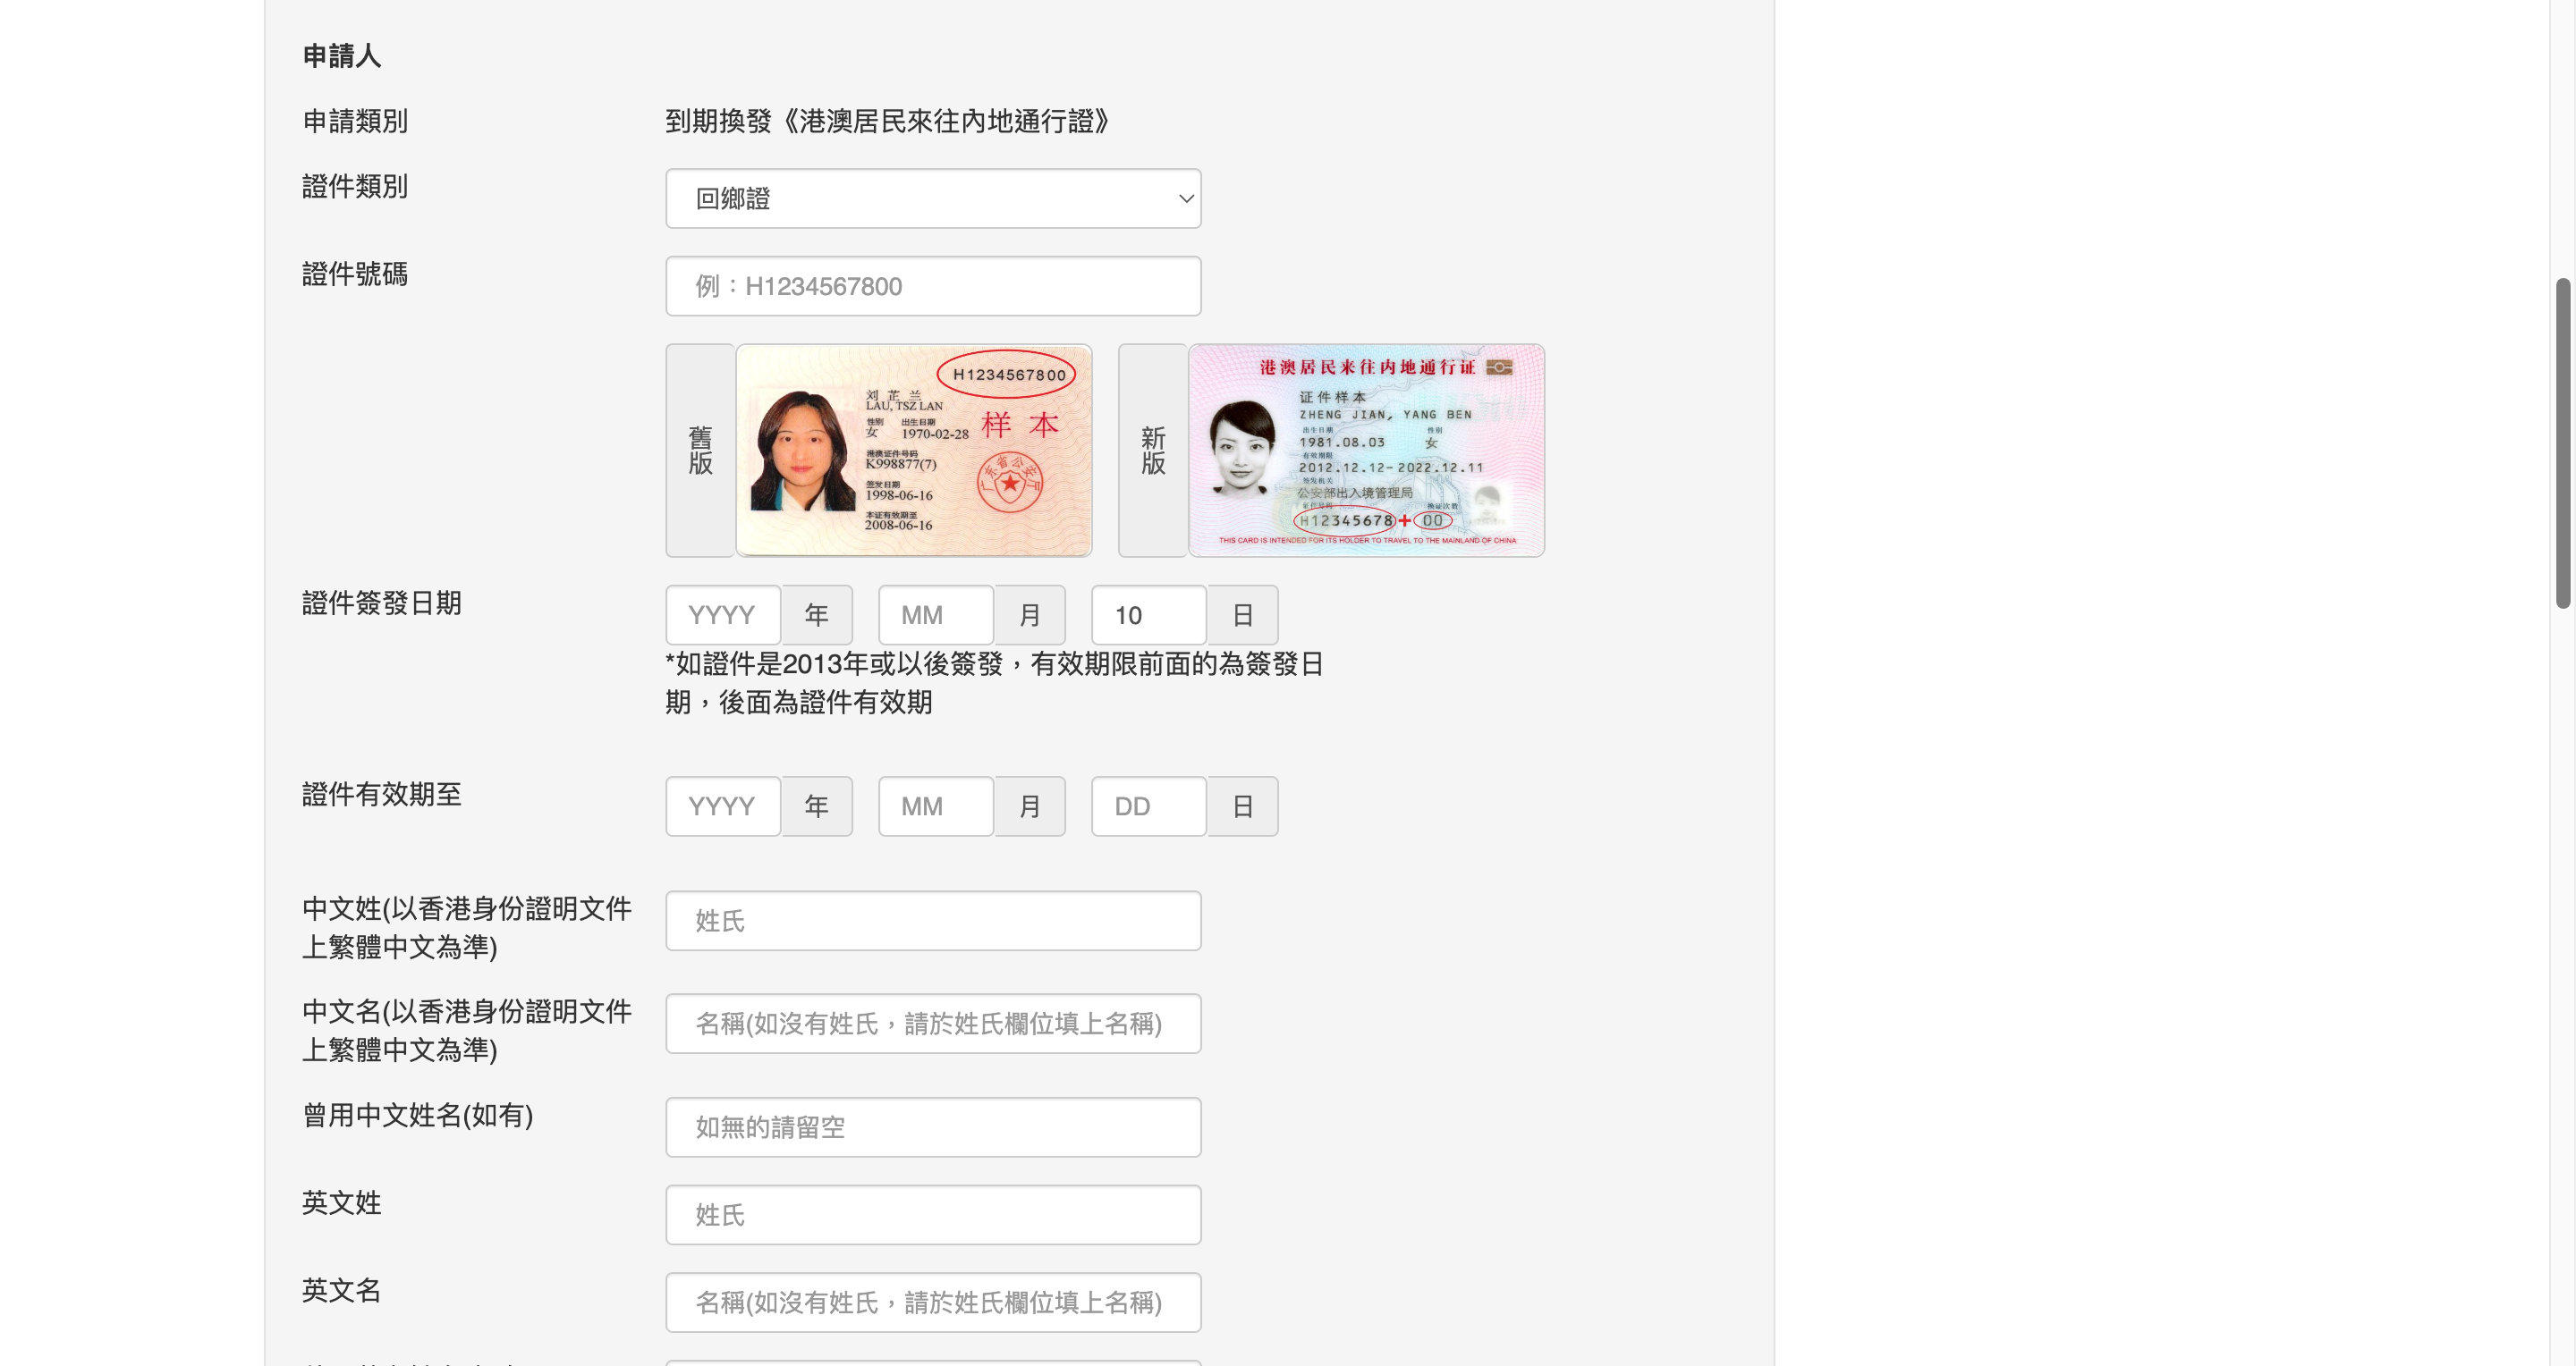Focus the issue date year (YYYY) field
This screenshot has width=2576, height=1366.
[723, 614]
